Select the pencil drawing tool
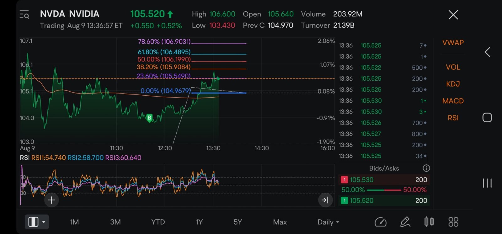The image size is (502, 234). click(x=405, y=222)
